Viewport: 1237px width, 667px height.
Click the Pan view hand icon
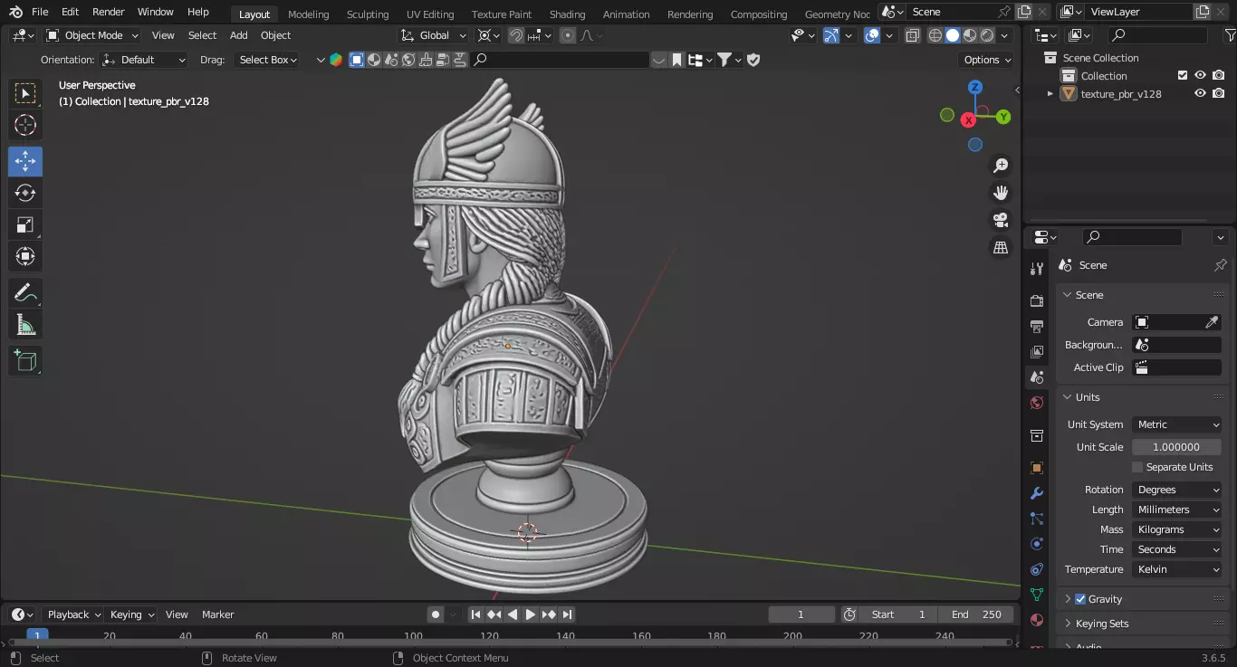coord(1001,193)
